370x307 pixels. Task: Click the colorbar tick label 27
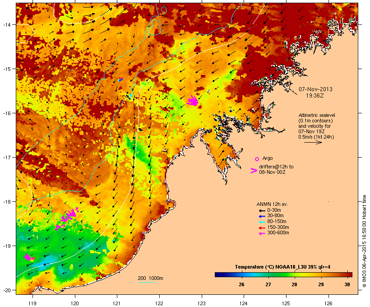pos(268,284)
